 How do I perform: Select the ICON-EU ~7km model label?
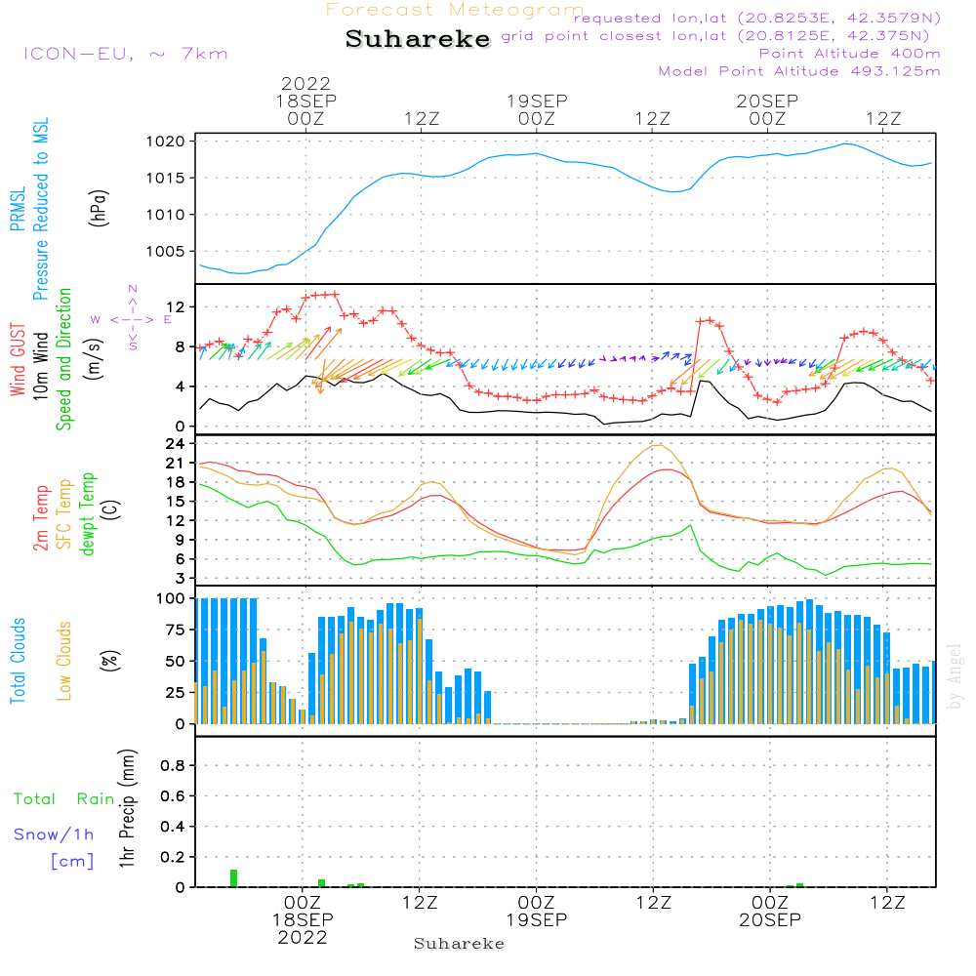coord(125,54)
